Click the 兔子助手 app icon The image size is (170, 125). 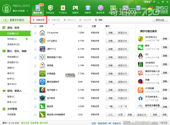(x=42, y=98)
